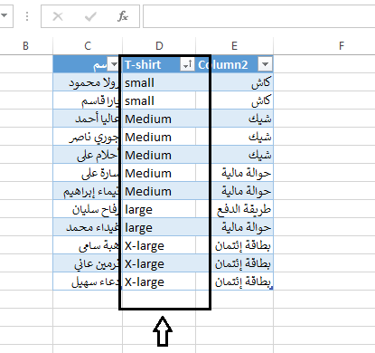Select the first large cell in column D

159,209
